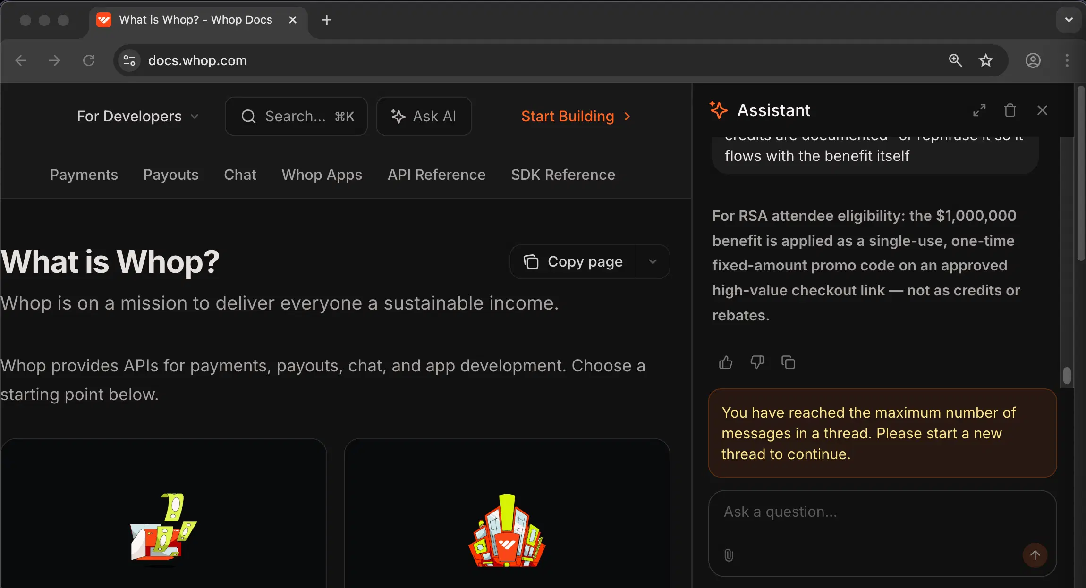1086x588 pixels.
Task: Click the Copy page button
Action: [573, 261]
